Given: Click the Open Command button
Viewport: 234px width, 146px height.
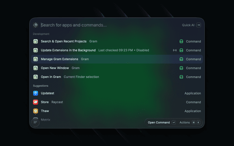Looking at the screenshot, I should (162, 123).
